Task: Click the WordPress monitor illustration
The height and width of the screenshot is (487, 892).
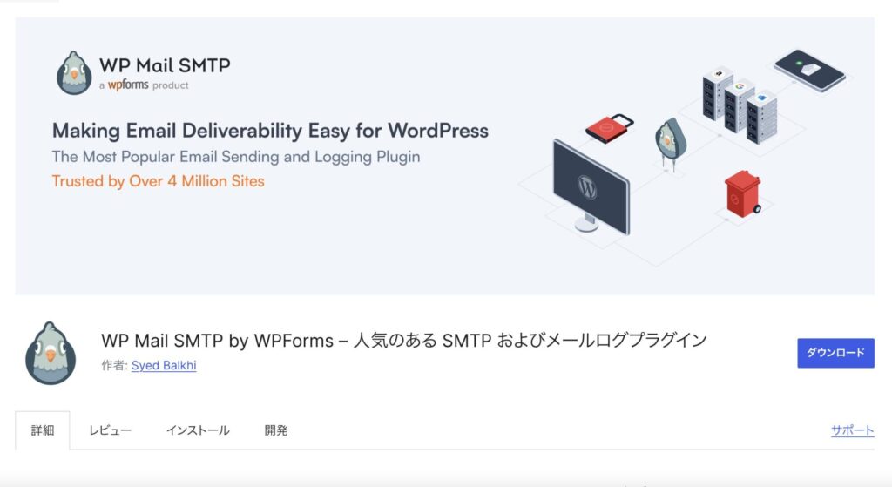Action: [x=591, y=187]
